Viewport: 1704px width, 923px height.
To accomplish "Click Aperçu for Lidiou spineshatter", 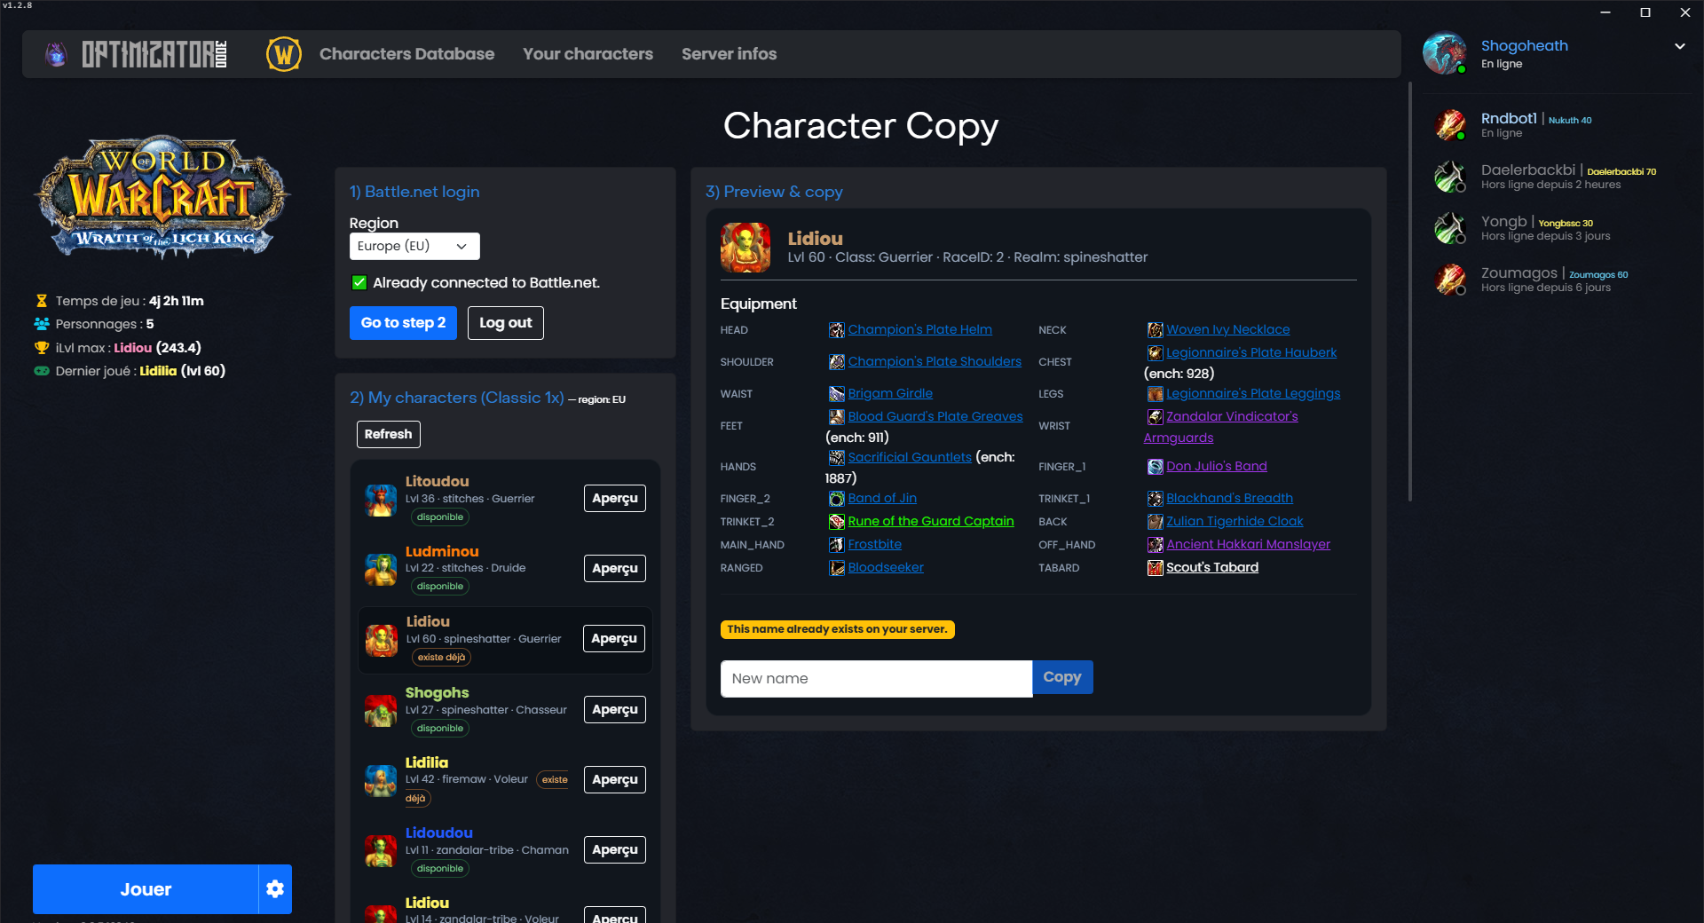I will 614,639.
